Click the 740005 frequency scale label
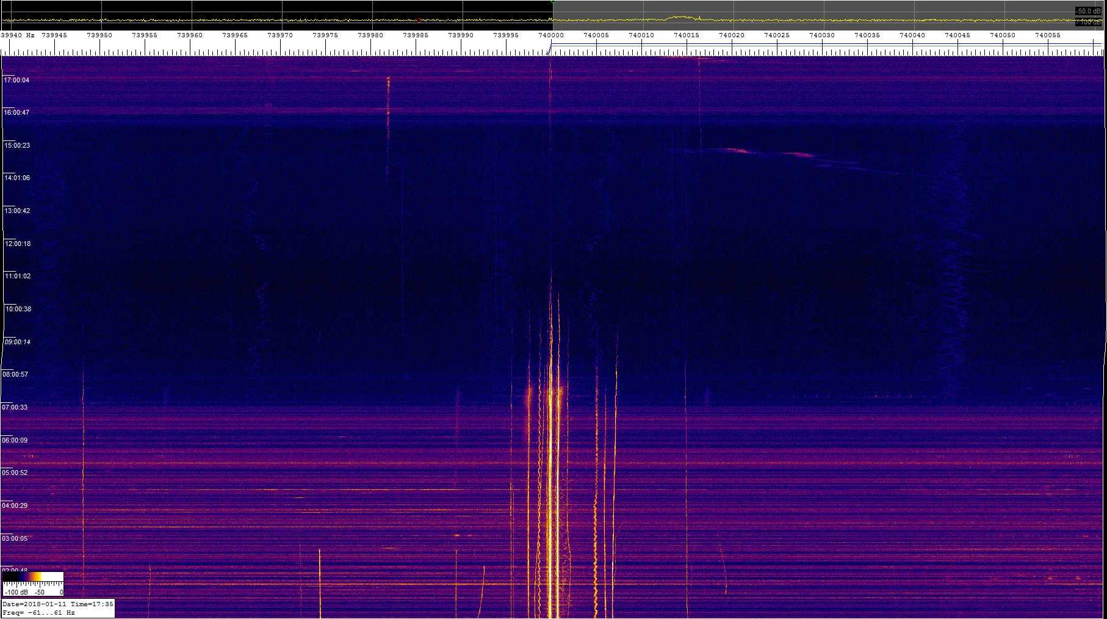 click(x=596, y=35)
